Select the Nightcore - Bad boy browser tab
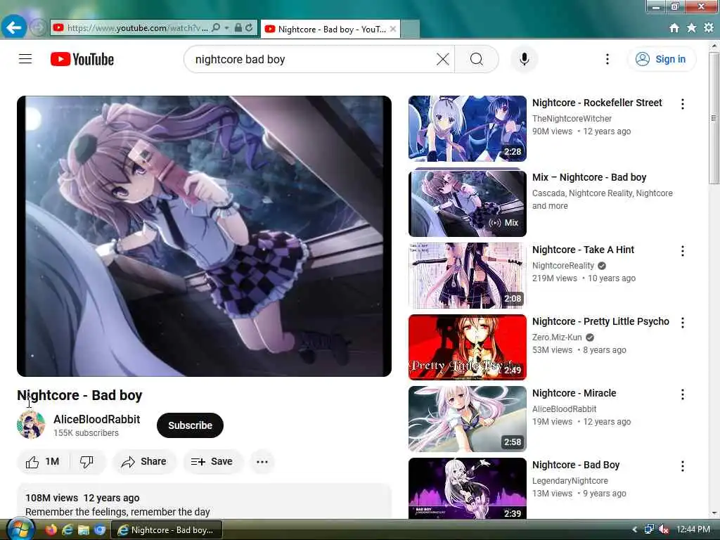 (x=330, y=29)
